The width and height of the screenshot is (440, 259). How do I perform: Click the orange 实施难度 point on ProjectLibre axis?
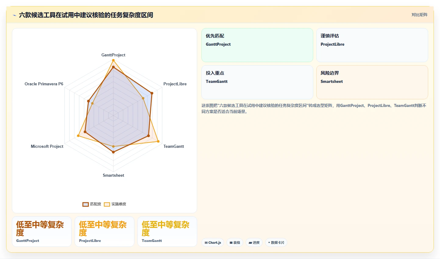[x=143, y=98]
